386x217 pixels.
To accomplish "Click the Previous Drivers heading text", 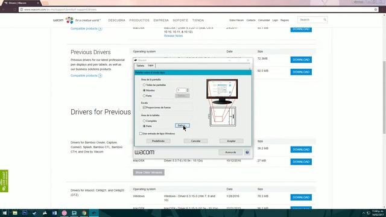I will click(x=90, y=52).
